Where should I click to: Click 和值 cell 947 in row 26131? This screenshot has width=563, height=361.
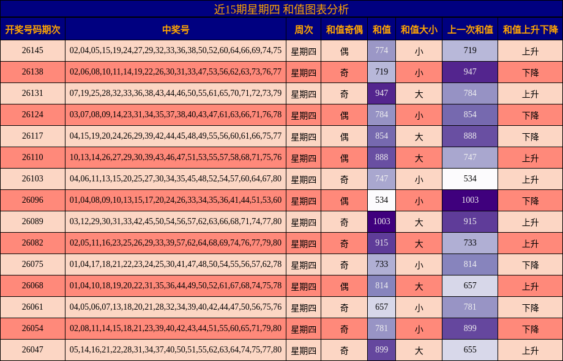[x=381, y=93]
